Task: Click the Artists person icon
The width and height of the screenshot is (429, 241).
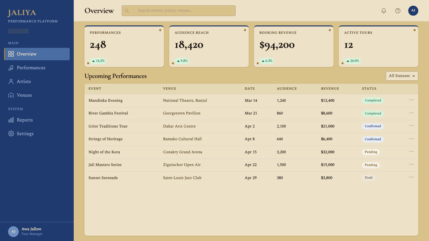Action: point(11,81)
